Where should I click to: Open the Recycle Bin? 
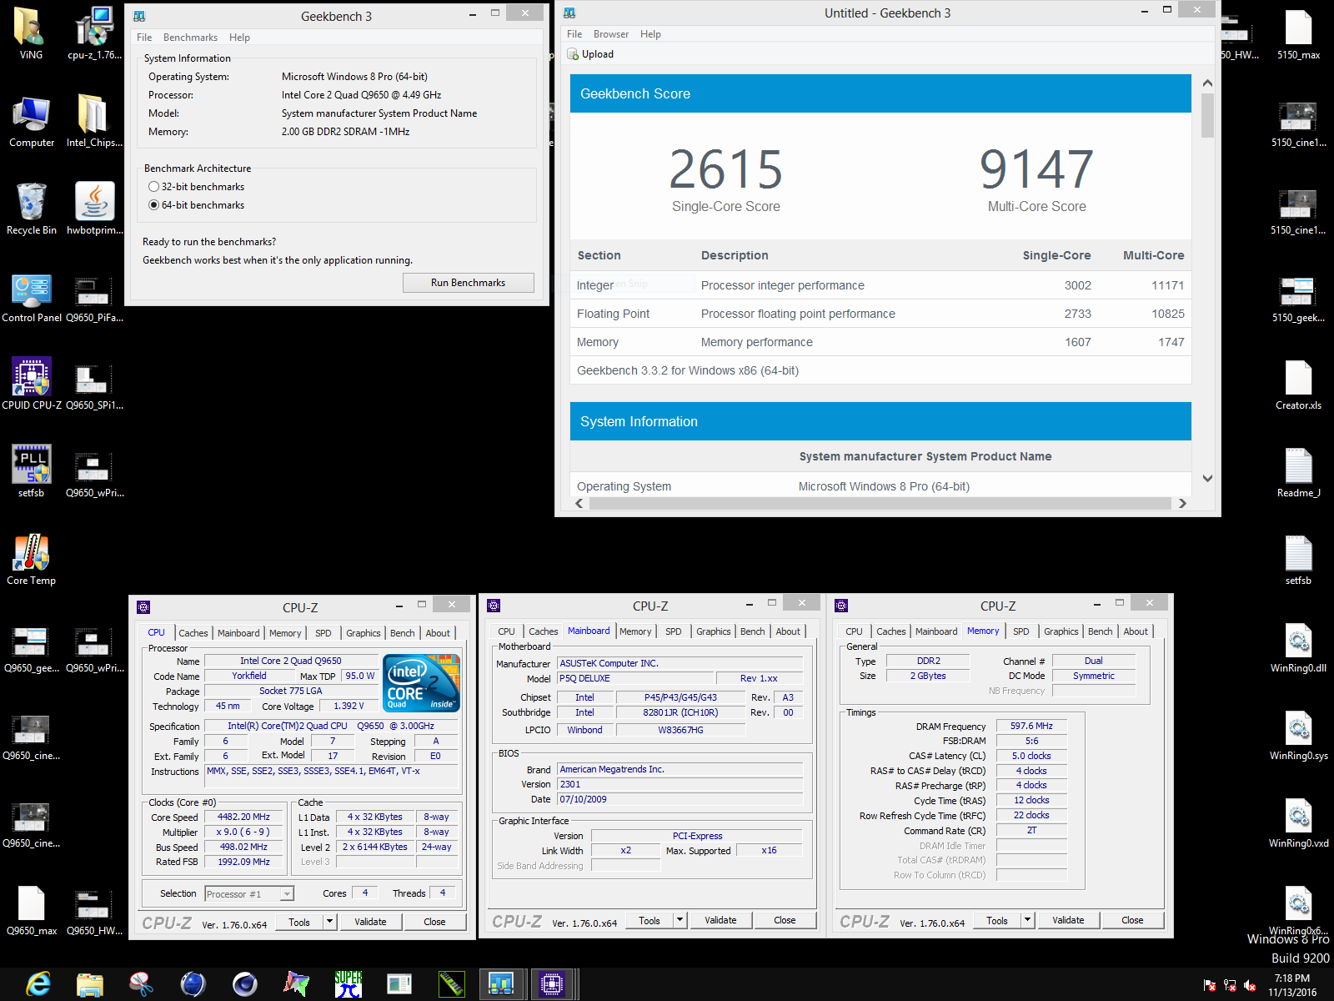click(32, 209)
